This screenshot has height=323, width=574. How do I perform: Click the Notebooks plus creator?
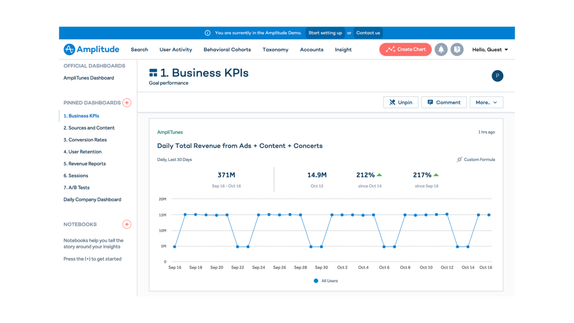click(127, 224)
